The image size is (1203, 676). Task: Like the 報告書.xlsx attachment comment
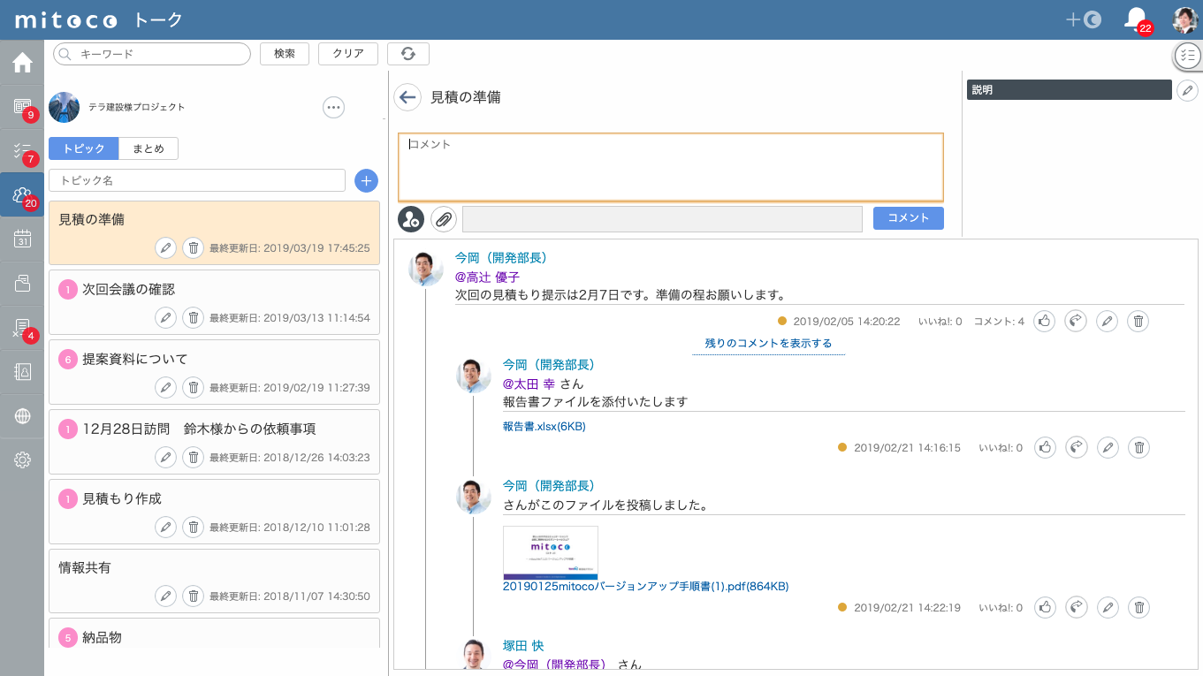click(1045, 447)
